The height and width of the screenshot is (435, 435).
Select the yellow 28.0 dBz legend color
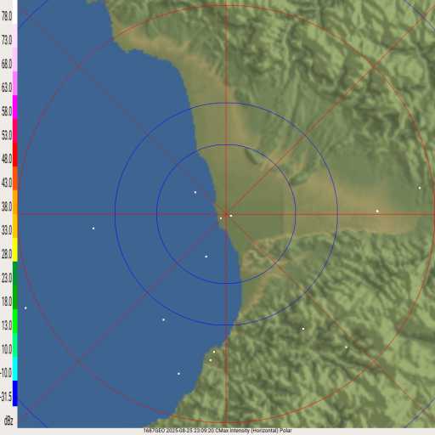click(15, 250)
